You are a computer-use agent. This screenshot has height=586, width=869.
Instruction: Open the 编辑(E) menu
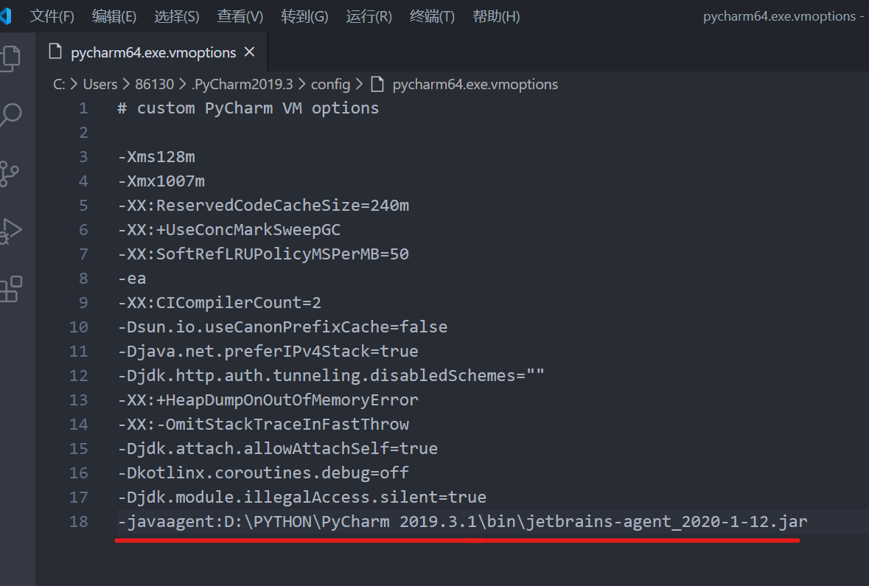tap(114, 16)
